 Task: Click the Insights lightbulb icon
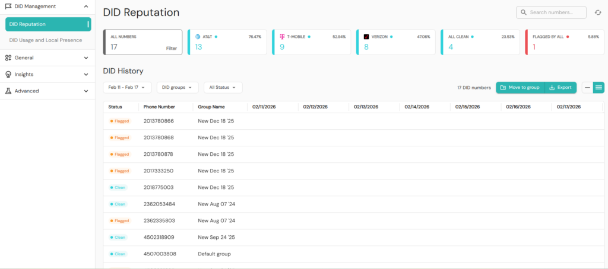click(8, 74)
